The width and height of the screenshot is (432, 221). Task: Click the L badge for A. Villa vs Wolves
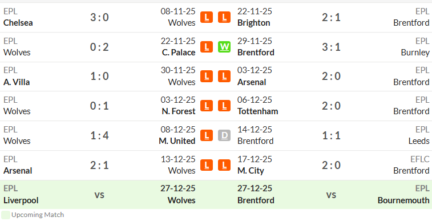coord(207,77)
